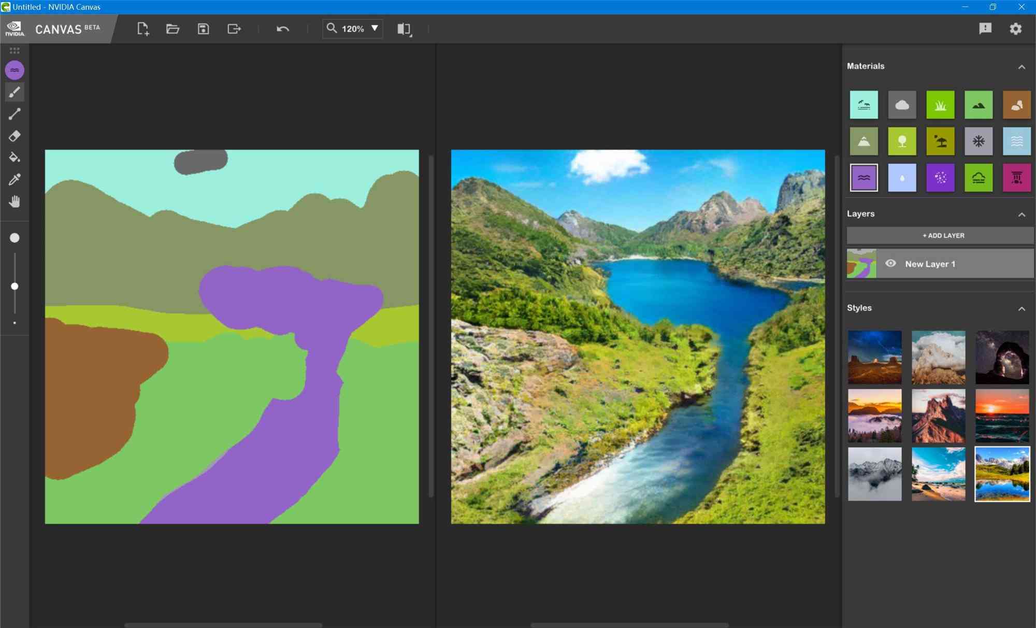This screenshot has height=628, width=1036.
Task: Click the cloud material icon
Action: (901, 105)
